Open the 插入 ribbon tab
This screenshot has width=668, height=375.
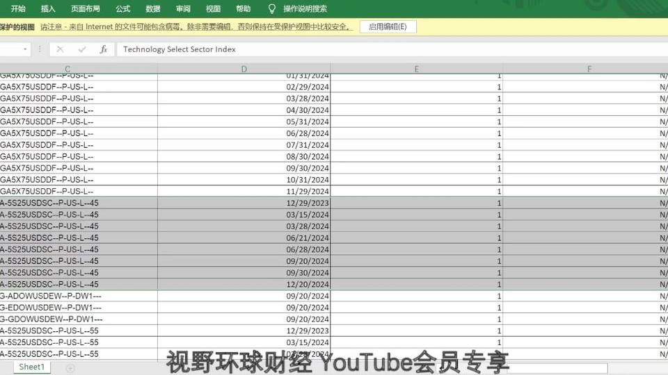(x=48, y=8)
